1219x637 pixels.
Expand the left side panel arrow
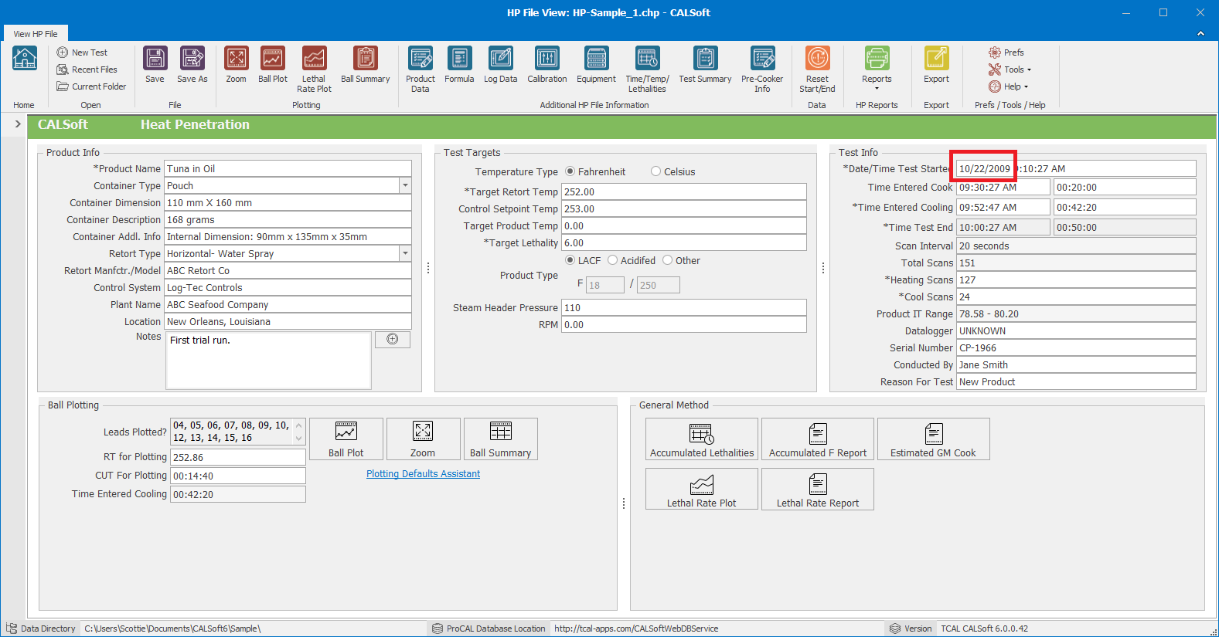click(x=17, y=124)
